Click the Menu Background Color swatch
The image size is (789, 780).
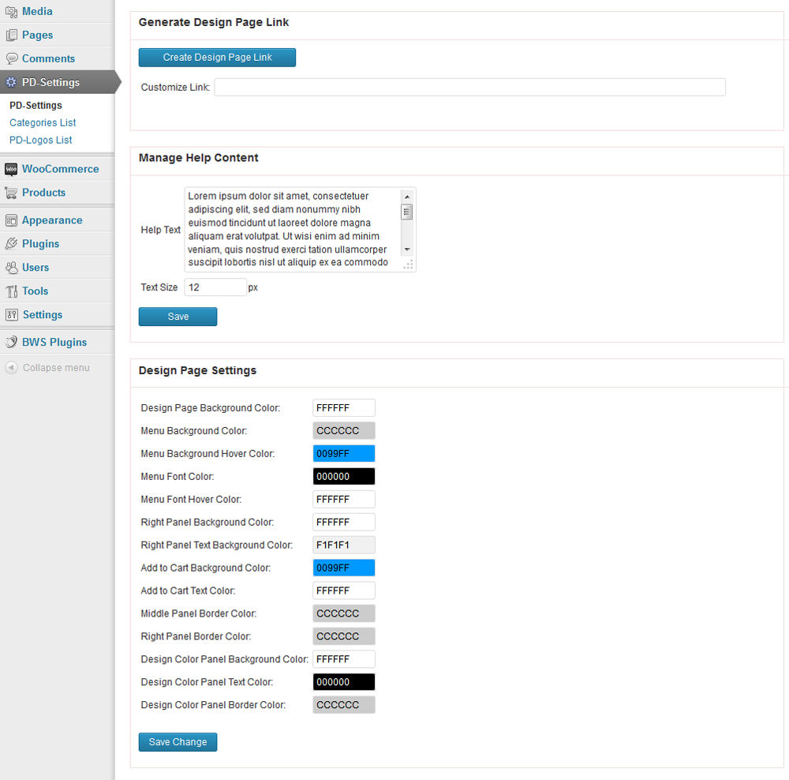pos(344,430)
